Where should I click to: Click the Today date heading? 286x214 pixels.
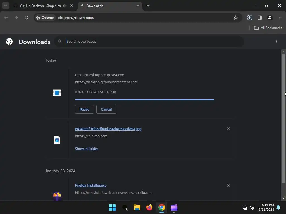coord(51,60)
